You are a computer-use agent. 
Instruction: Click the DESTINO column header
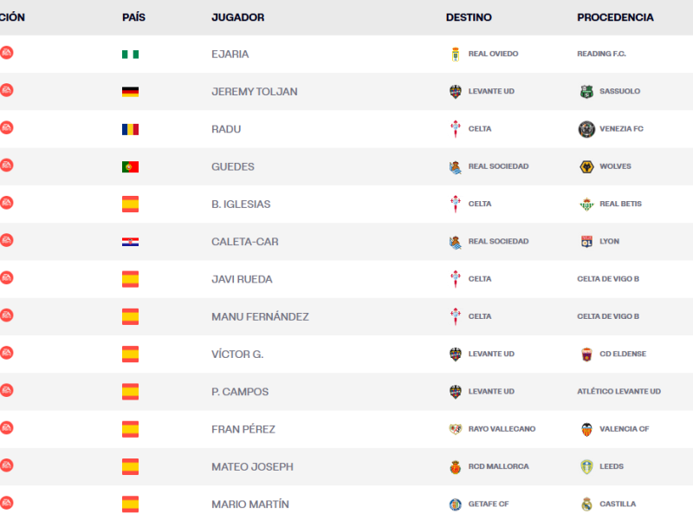pos(469,17)
